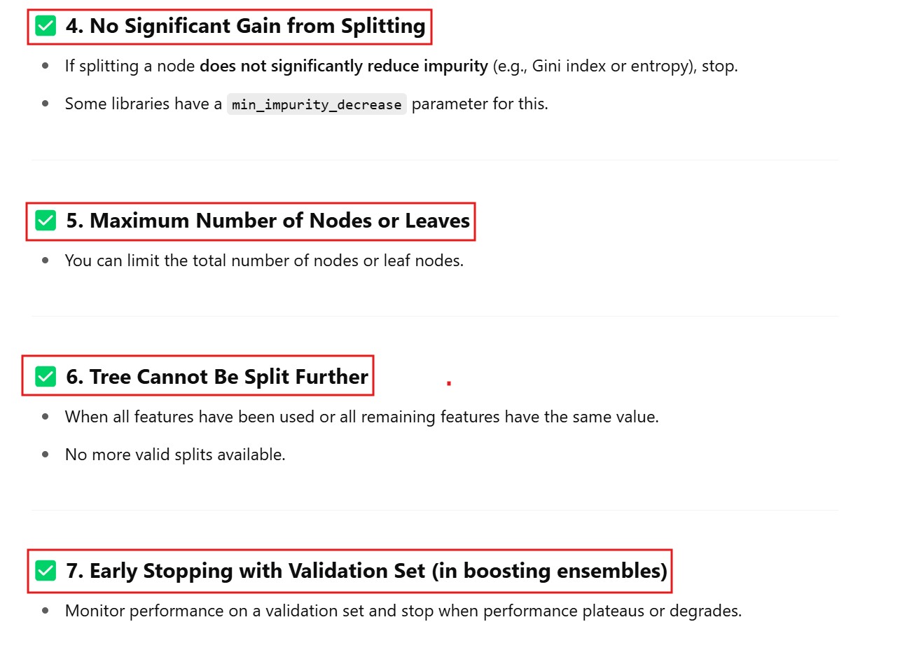The width and height of the screenshot is (900, 657).
Task: Click the bullet dot before 'You can limit'
Action: click(46, 261)
